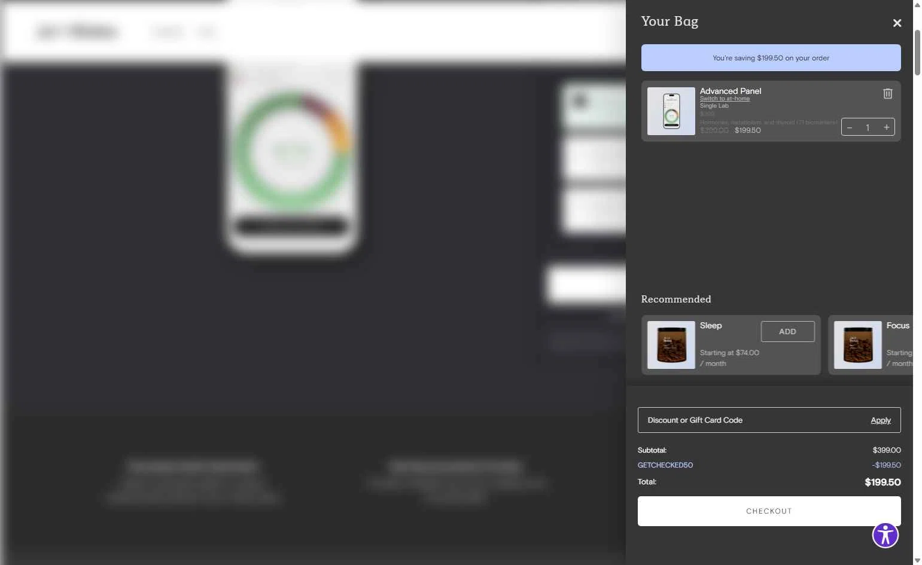Select the GETCHECKED50 discount label
Viewport: 922px width, 565px height.
(x=665, y=465)
